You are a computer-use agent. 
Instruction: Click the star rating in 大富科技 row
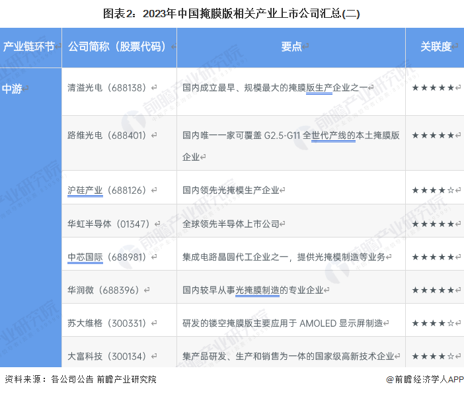(x=433, y=356)
